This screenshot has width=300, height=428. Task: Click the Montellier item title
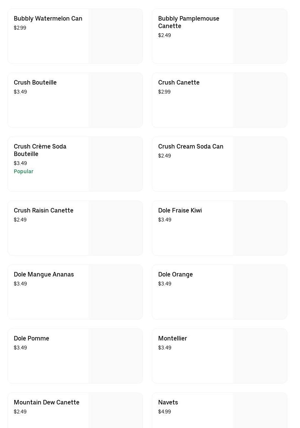click(x=172, y=339)
